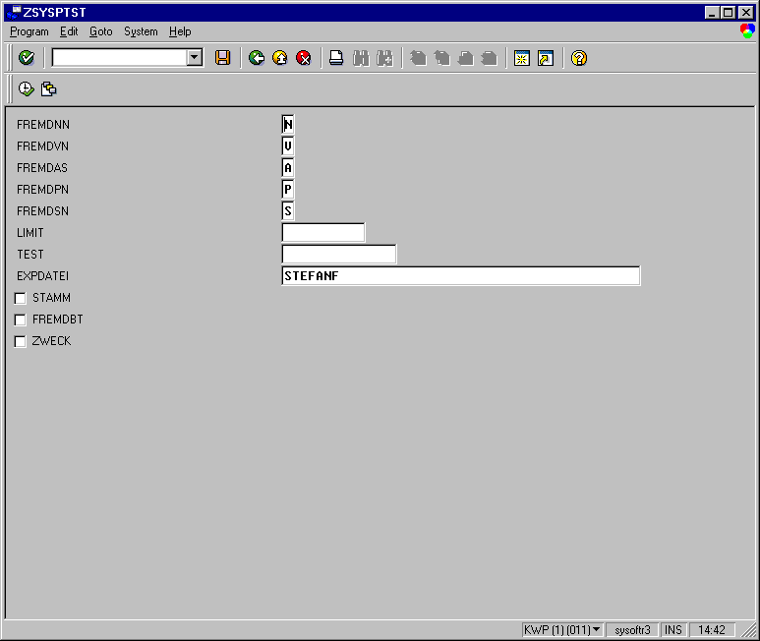
Task: Click the sysoftr3 server status entry
Action: 632,630
